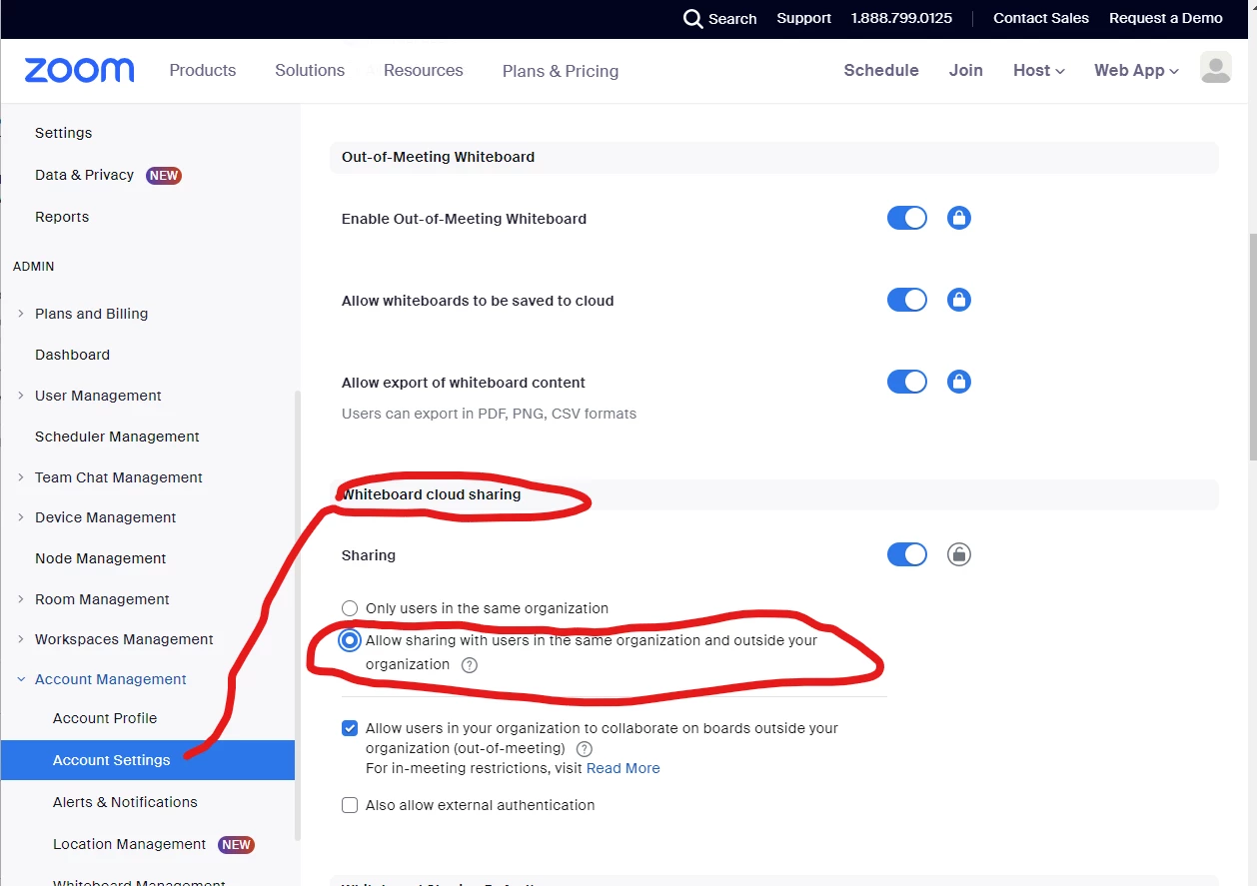Expand Device Management section
This screenshot has height=886, width=1257.
21,517
